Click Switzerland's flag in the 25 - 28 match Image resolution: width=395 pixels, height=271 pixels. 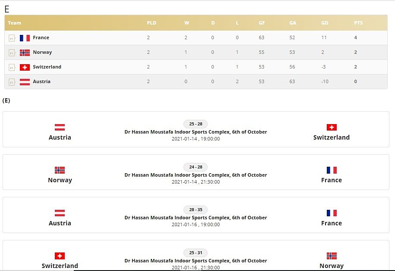coord(332,127)
